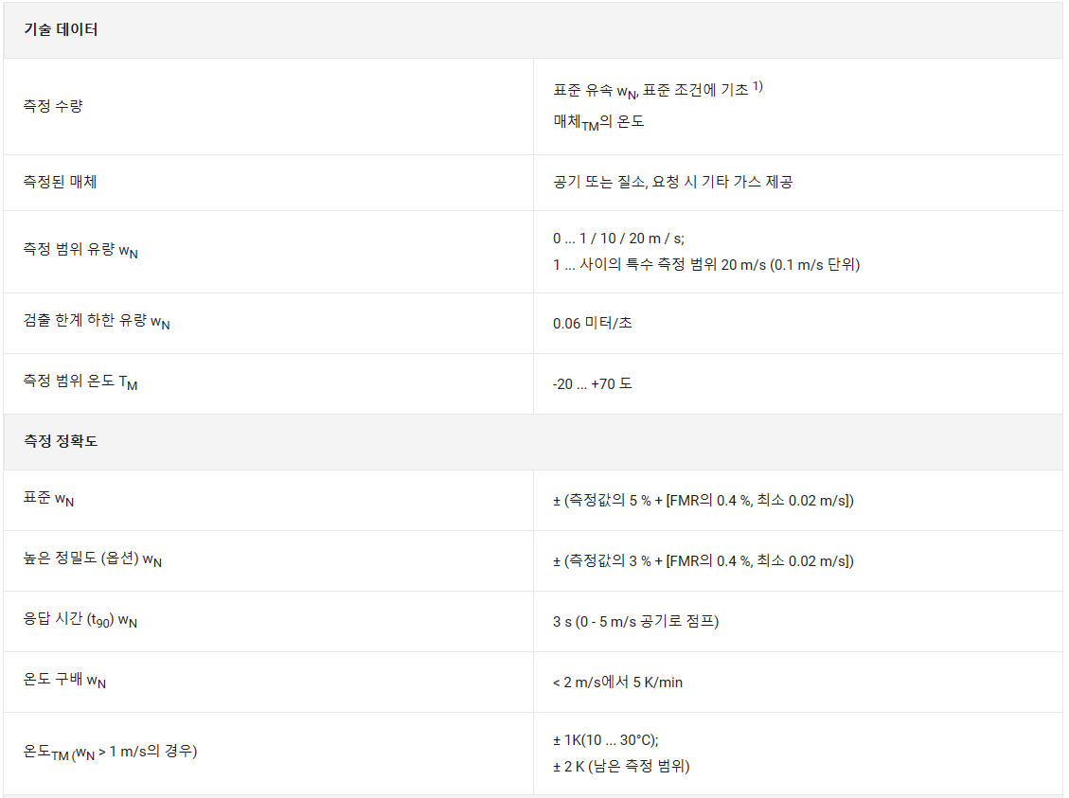Select the 표준 wN accuracy value with 5 %
Image resolution: width=1069 pixels, height=798 pixels.
(703, 500)
